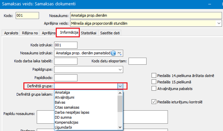Click the dropdown list scroll down arrow
The height and width of the screenshot is (131, 223).
(120, 127)
